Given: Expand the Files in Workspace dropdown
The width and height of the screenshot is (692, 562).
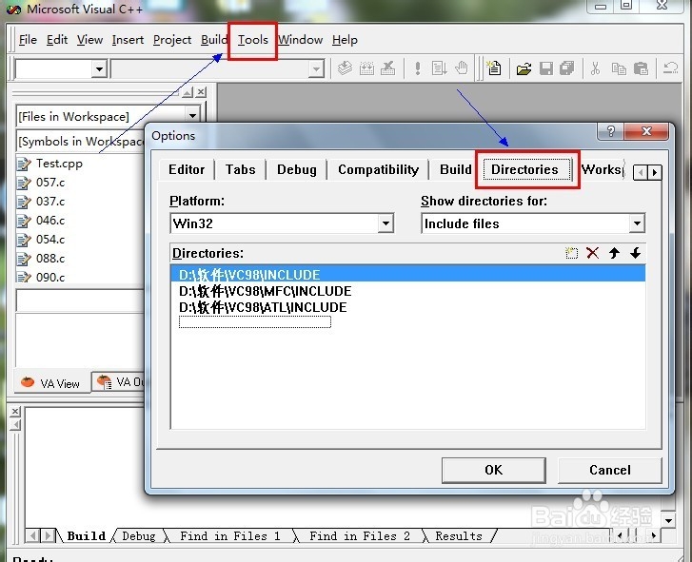Looking at the screenshot, I should click(192, 116).
